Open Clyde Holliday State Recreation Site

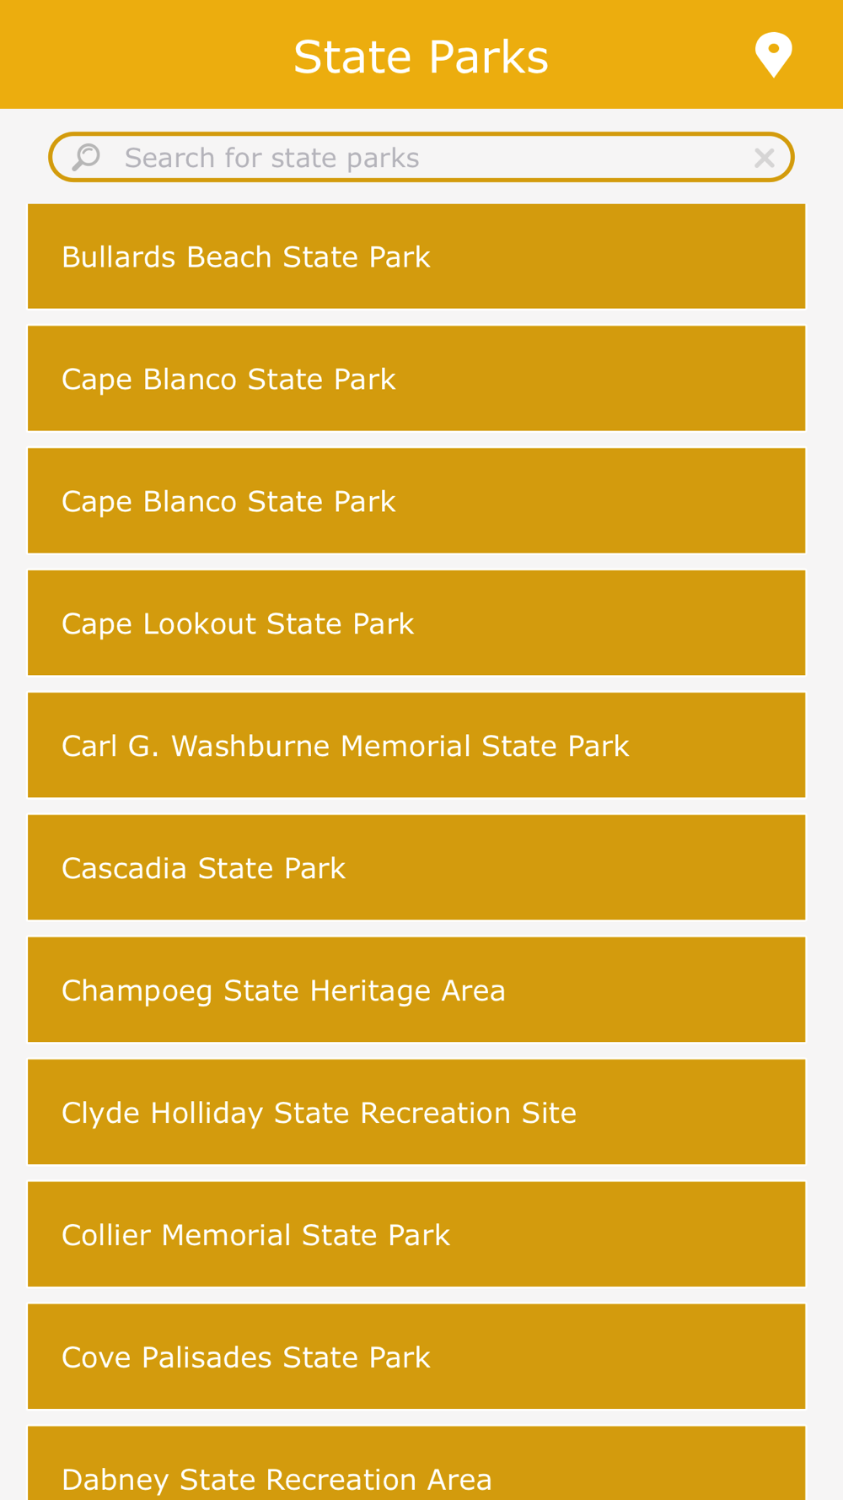click(416, 1113)
